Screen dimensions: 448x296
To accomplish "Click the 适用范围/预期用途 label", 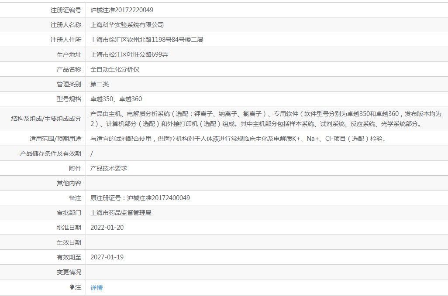I will pos(55,139).
